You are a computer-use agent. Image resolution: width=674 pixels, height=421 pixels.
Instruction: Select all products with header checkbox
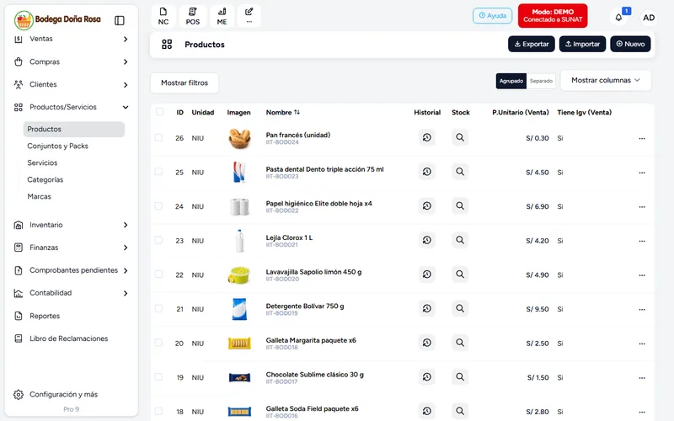coord(159,112)
